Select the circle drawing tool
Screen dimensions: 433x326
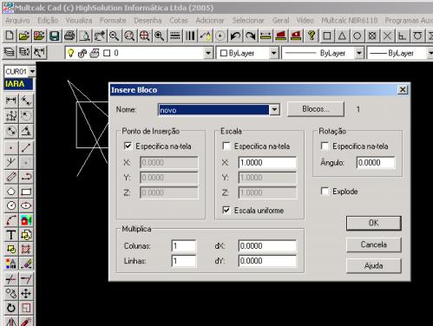point(11,205)
